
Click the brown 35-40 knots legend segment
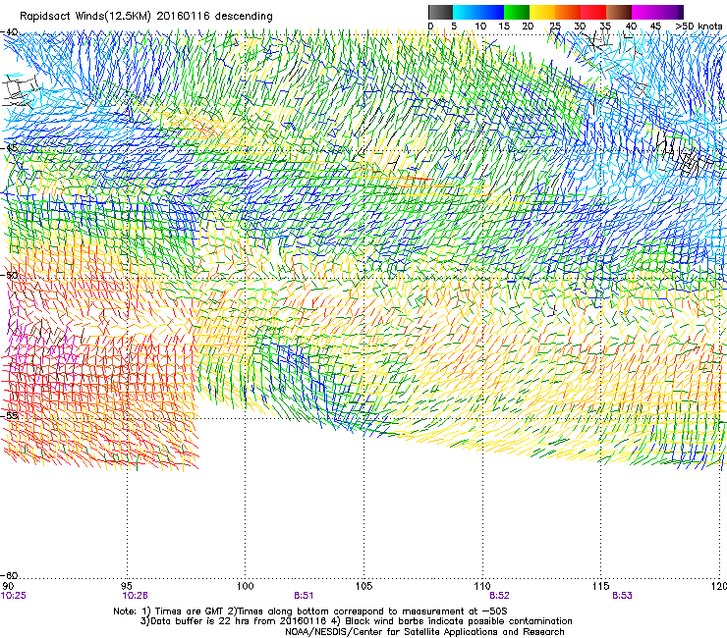(x=619, y=12)
